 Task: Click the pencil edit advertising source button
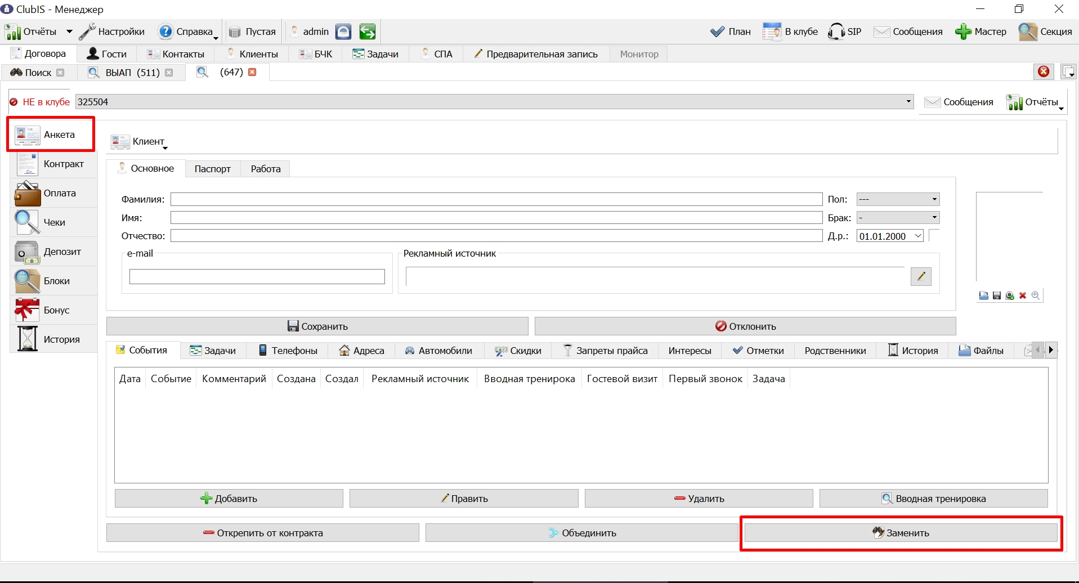(921, 276)
